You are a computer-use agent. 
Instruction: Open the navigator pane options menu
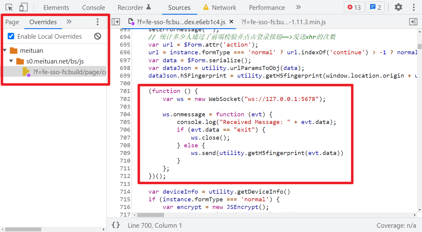pos(98,21)
